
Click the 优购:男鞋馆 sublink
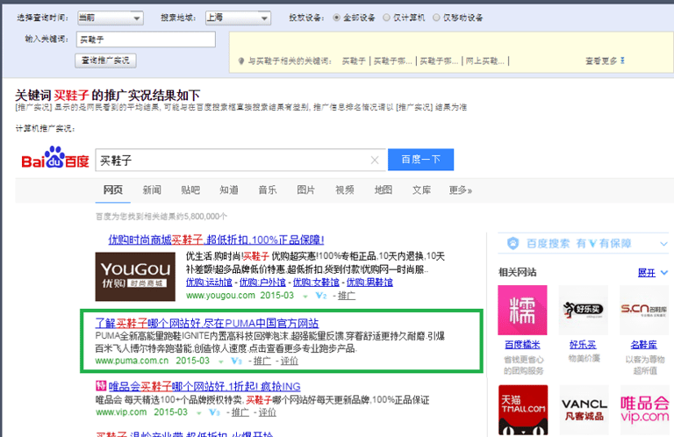(x=369, y=283)
